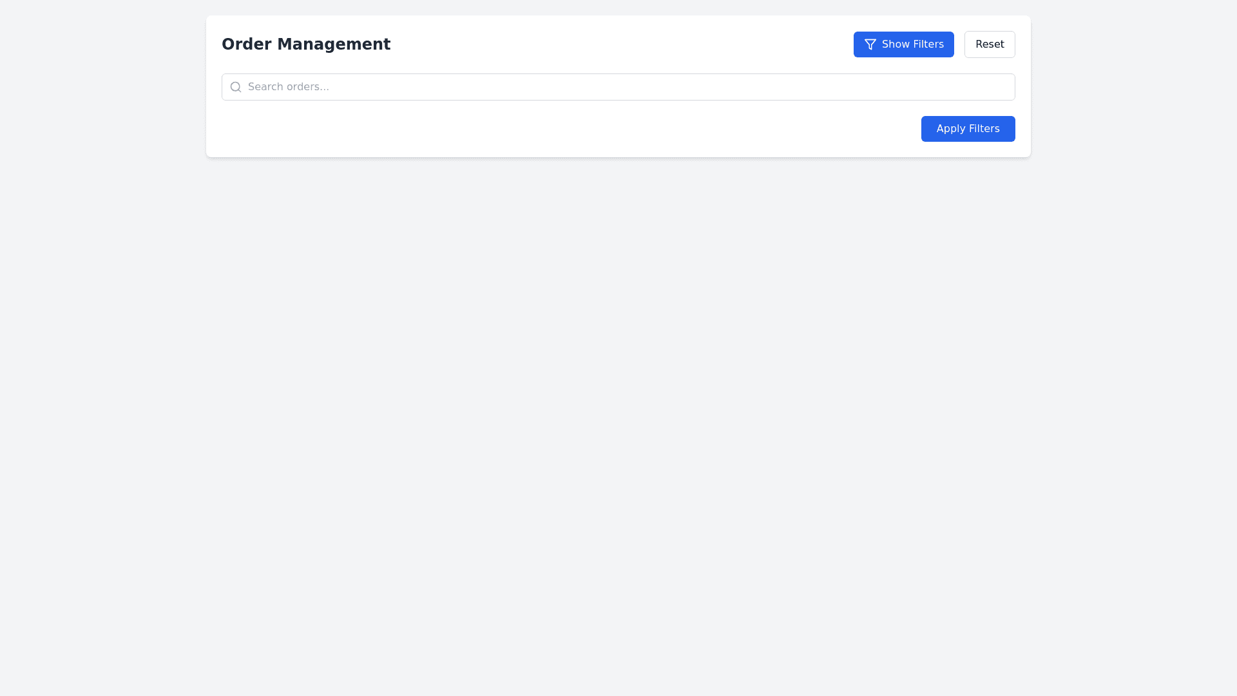Click the search icon left of the placeholder
1237x696 pixels.
pyautogui.click(x=236, y=87)
